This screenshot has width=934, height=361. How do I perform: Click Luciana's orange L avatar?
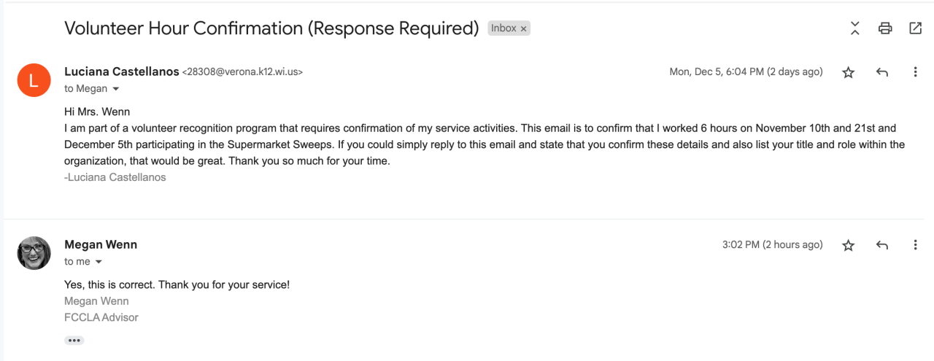pyautogui.click(x=34, y=80)
